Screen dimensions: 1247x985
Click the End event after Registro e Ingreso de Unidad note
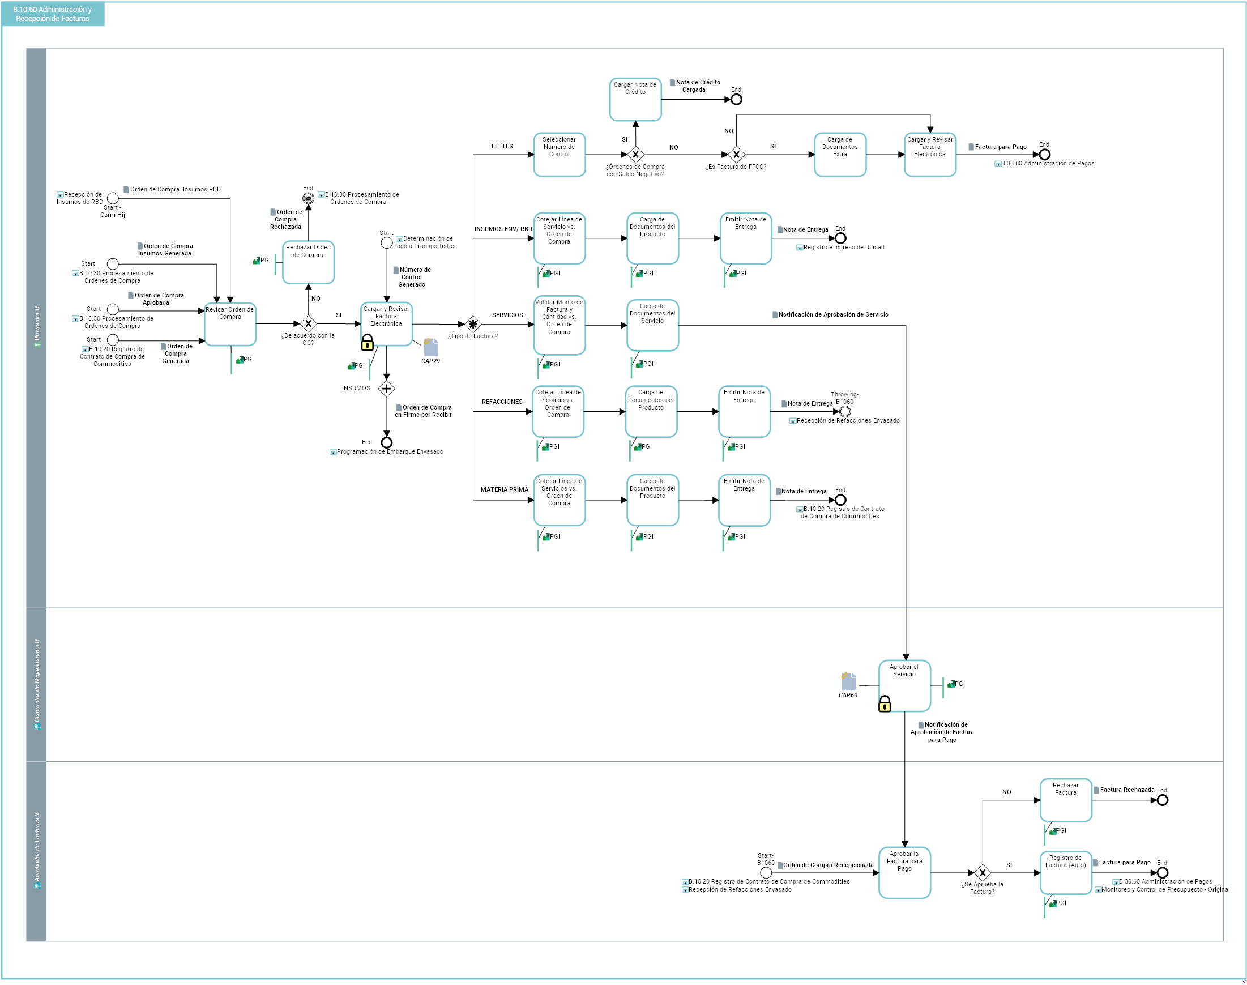click(840, 238)
